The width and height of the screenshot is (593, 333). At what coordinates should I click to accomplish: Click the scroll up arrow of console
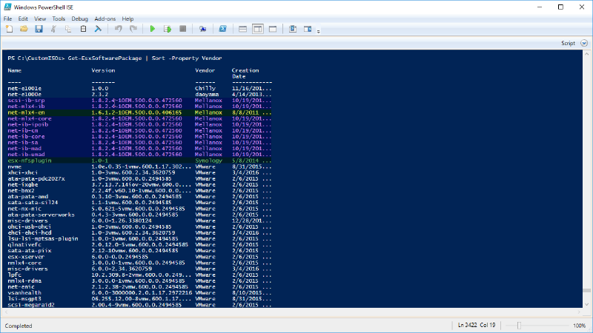(x=586, y=53)
